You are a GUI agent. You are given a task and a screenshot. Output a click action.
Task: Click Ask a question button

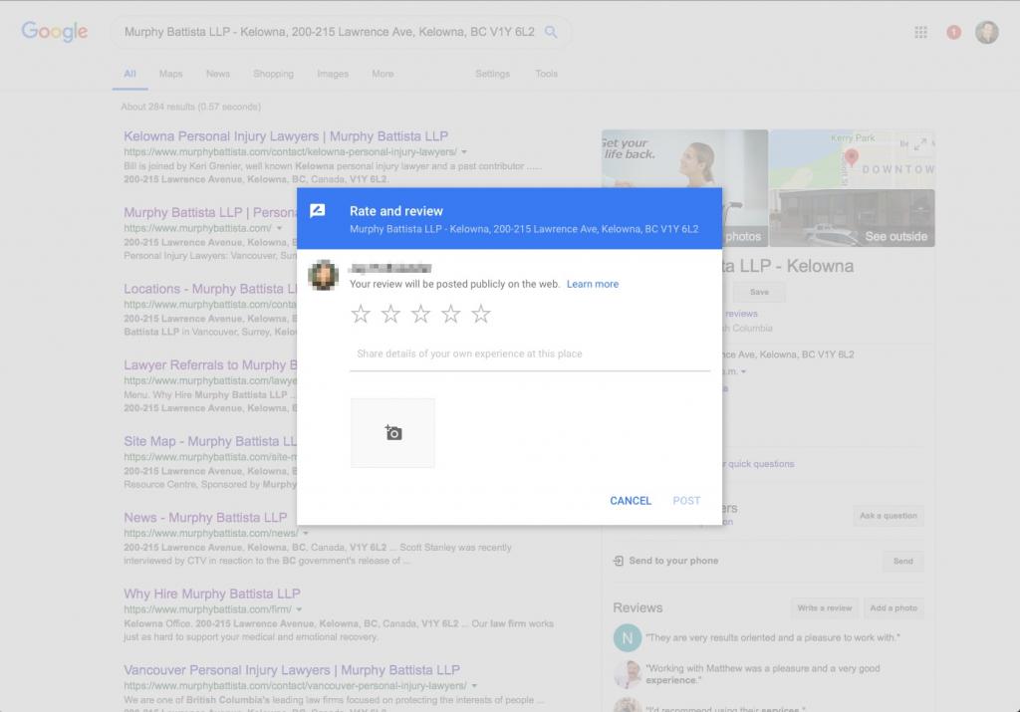click(x=888, y=516)
